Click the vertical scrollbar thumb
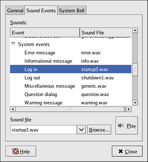Image resolution: width=148 pixels, height=162 pixels. [135, 70]
